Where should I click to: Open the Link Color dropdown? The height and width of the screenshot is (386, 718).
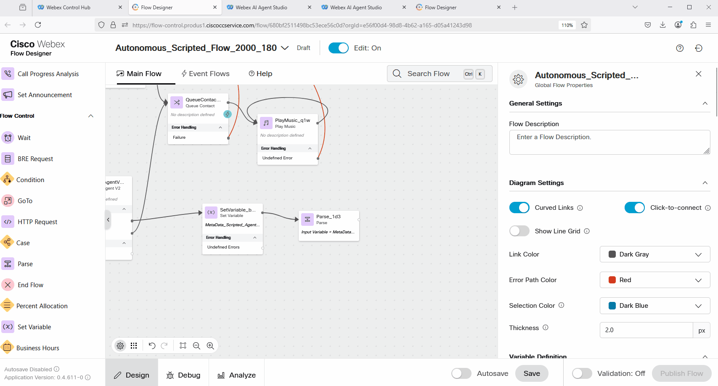point(654,254)
